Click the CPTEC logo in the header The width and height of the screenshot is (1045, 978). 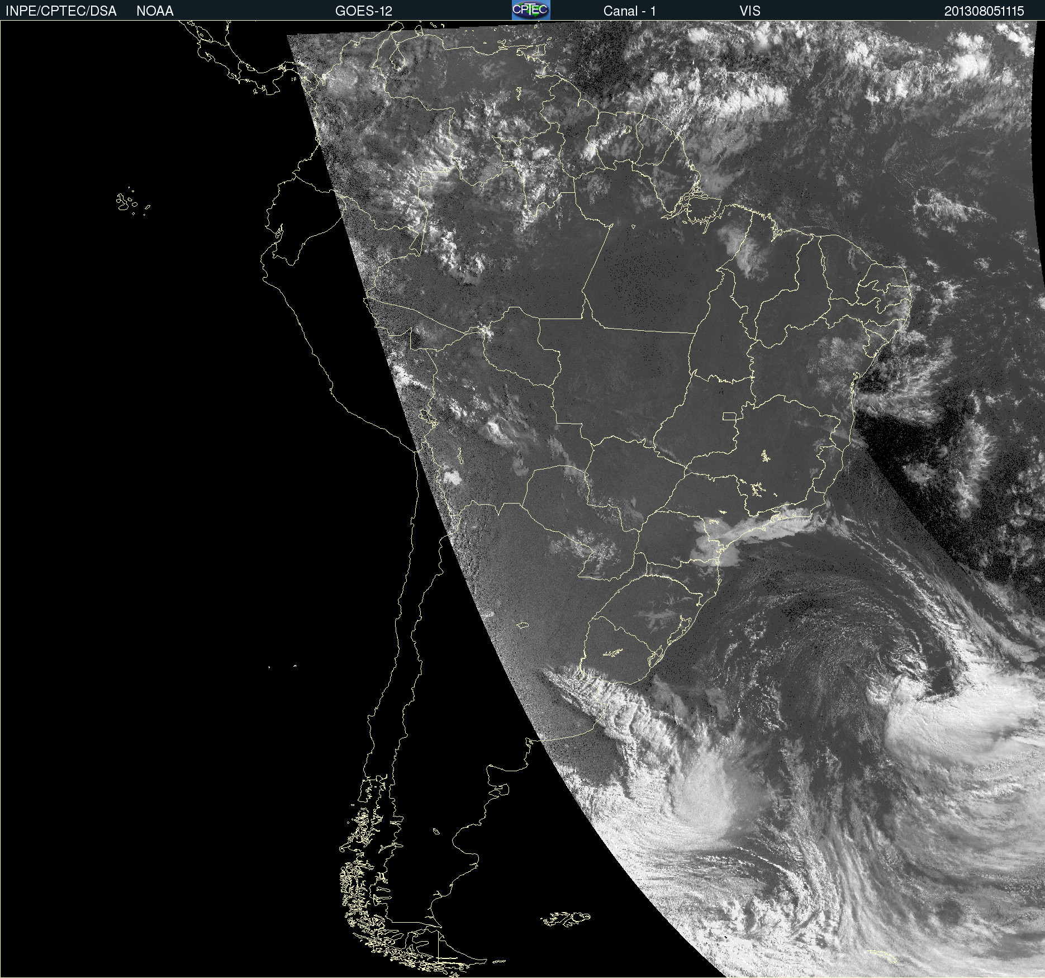click(531, 10)
